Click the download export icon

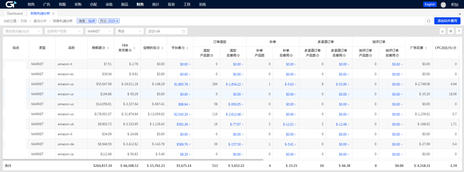(x=443, y=31)
